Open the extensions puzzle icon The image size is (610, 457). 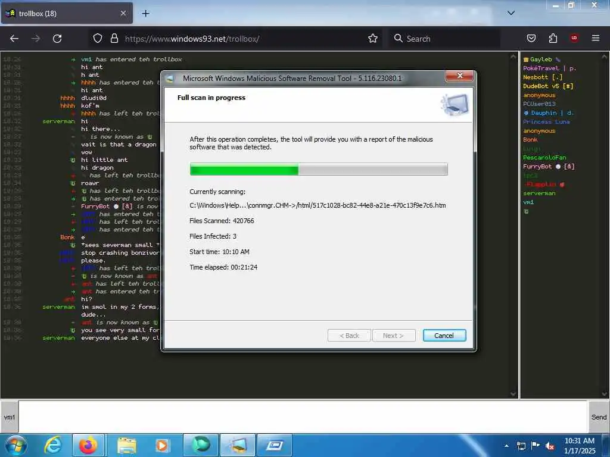553,39
